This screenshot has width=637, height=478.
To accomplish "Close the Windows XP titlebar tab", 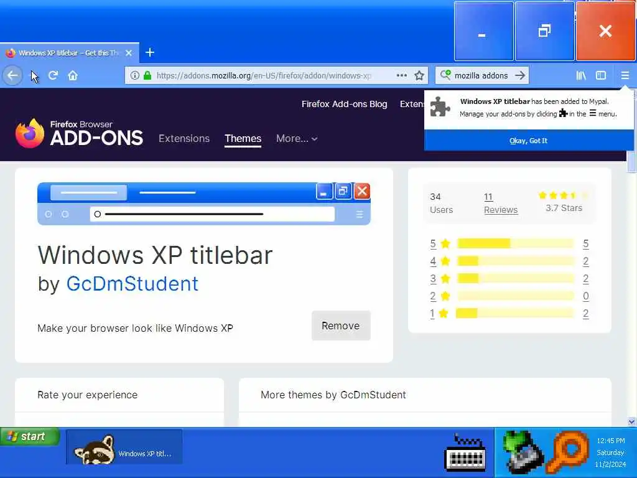I will (x=129, y=53).
